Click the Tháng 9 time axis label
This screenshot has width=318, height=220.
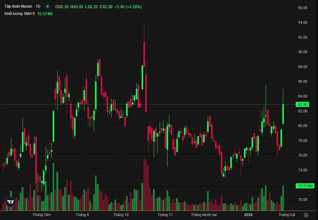point(82,215)
